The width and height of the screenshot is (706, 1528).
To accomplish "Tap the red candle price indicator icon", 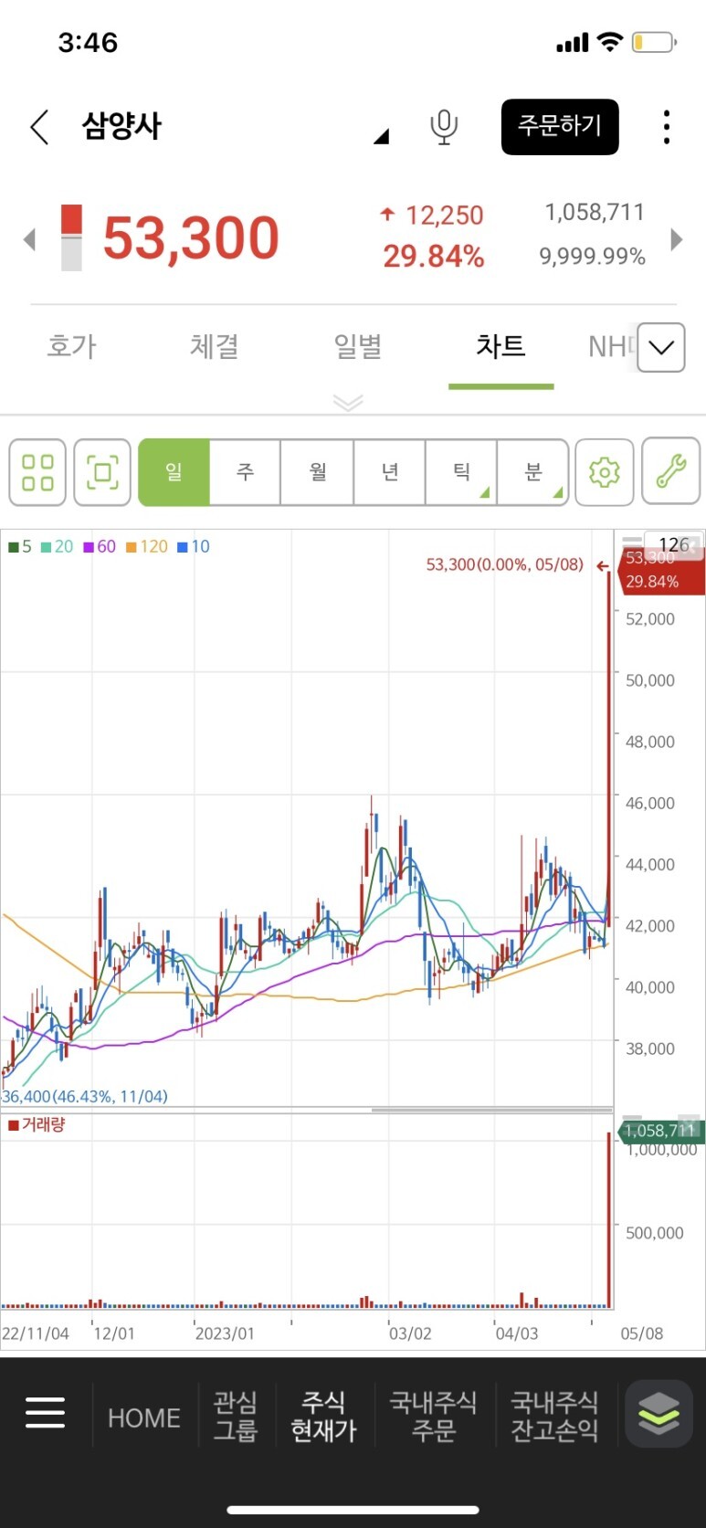I will [71, 237].
